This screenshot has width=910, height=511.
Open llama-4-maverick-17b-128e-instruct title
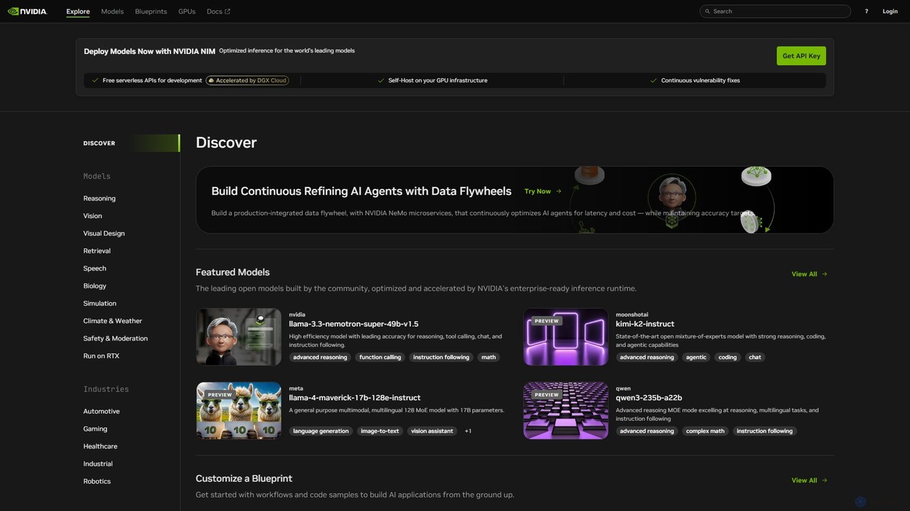pyautogui.click(x=354, y=397)
